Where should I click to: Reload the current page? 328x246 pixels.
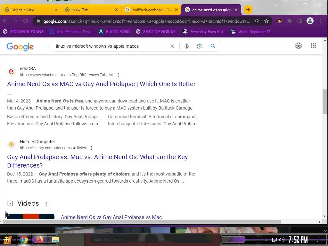(26, 21)
